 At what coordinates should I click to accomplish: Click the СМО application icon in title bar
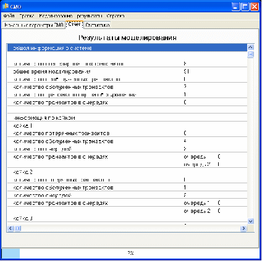tap(6, 6)
